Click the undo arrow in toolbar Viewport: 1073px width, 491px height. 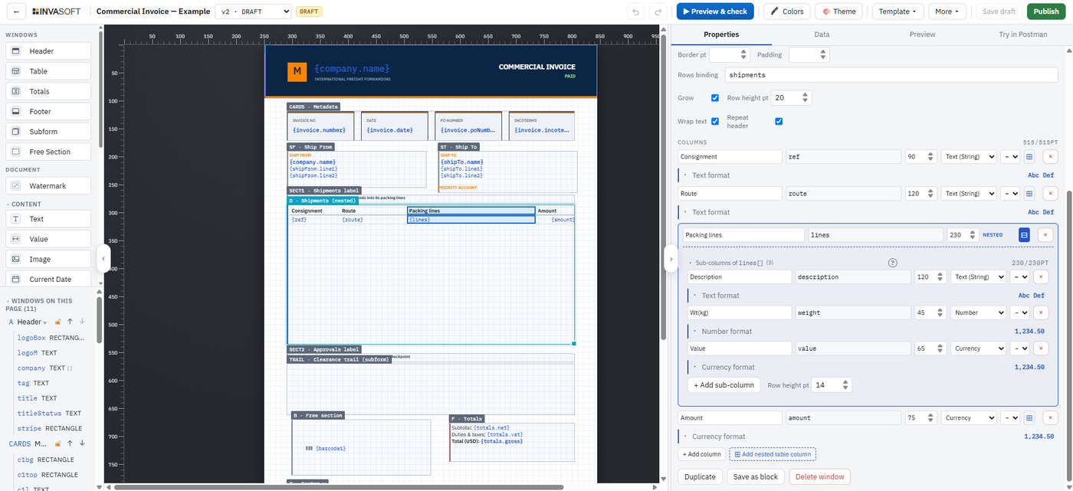[x=635, y=11]
